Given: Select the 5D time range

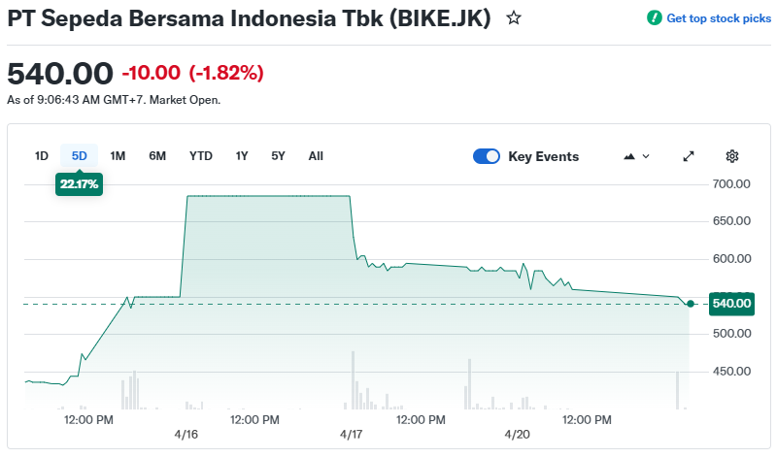Looking at the screenshot, I should coord(80,156).
